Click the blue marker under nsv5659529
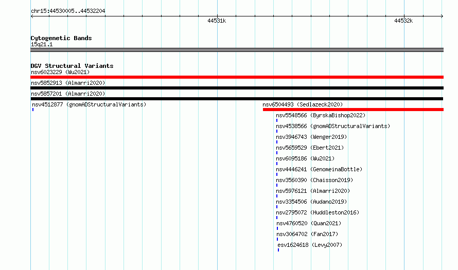The image size is (458, 270). point(277,153)
